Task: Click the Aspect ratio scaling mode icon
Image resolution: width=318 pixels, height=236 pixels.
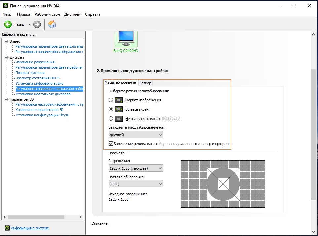Action: (x=119, y=100)
